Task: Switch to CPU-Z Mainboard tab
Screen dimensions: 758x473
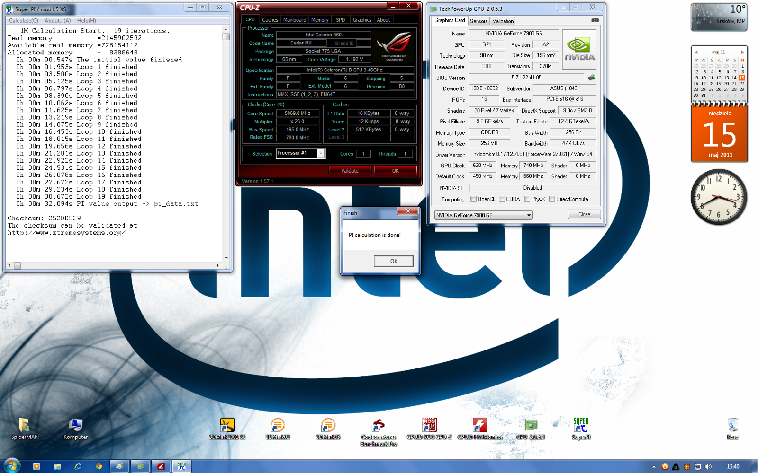Action: 295,20
